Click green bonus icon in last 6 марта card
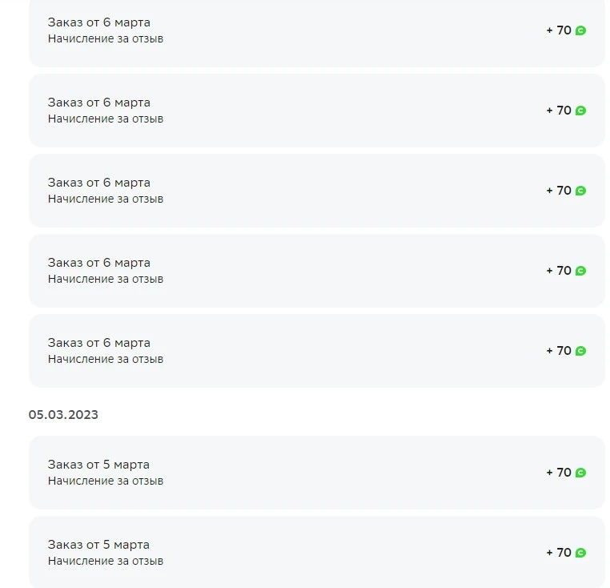610x588 pixels. 580,351
